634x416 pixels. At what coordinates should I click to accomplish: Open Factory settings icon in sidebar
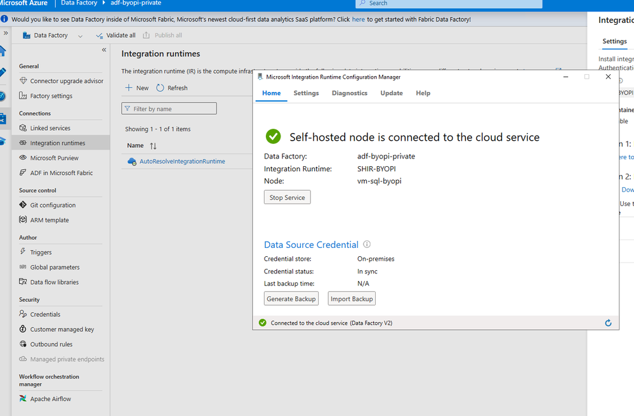click(23, 96)
